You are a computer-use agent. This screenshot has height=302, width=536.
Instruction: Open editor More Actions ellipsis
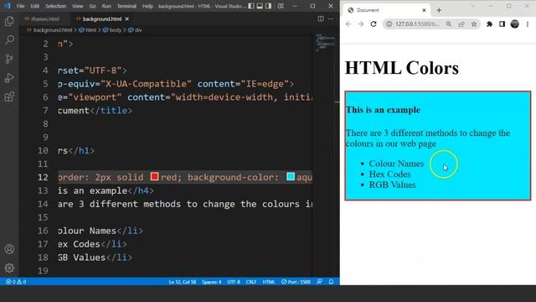331,18
